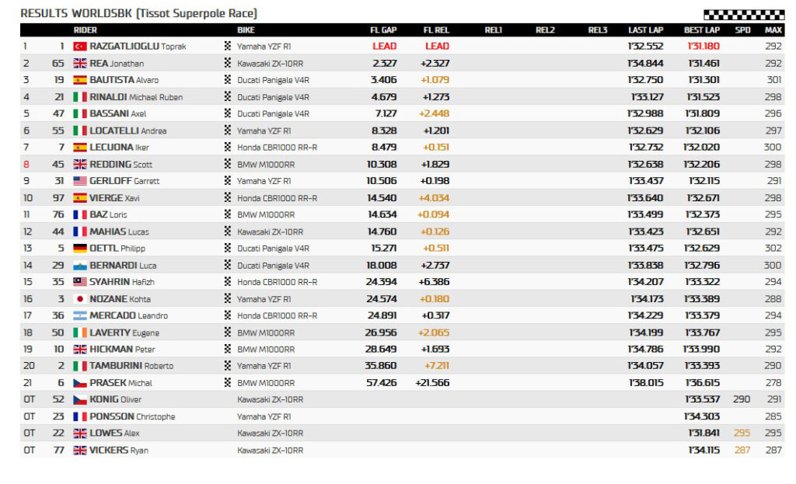Click the REL1 column header
Viewport: 796px width, 484px height.
(493, 30)
